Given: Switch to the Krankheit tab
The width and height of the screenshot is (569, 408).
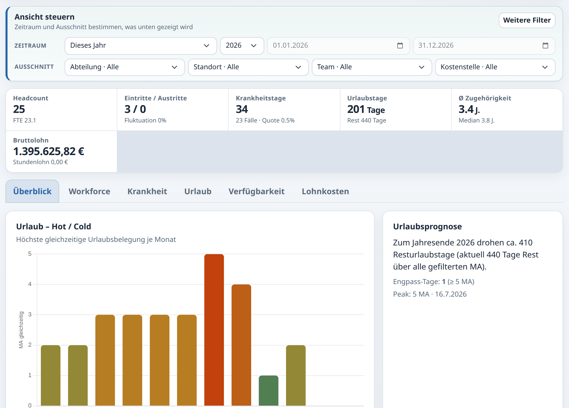Looking at the screenshot, I should [147, 191].
